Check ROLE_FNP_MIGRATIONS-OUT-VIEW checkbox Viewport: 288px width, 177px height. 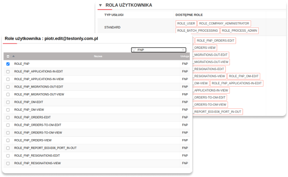8,95
